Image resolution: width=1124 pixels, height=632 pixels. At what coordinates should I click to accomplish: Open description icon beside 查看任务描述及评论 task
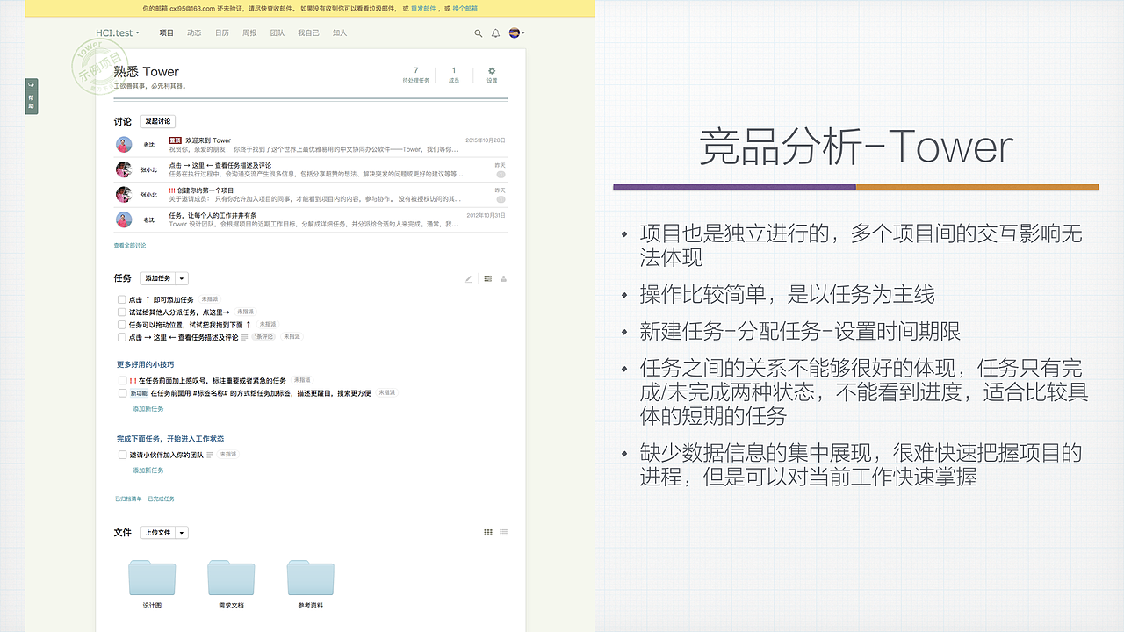point(244,337)
